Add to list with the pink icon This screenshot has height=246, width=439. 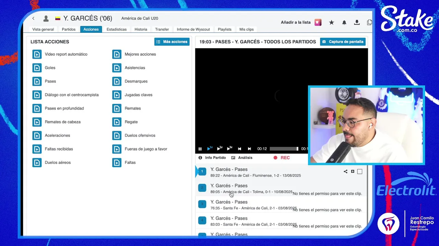318,23
